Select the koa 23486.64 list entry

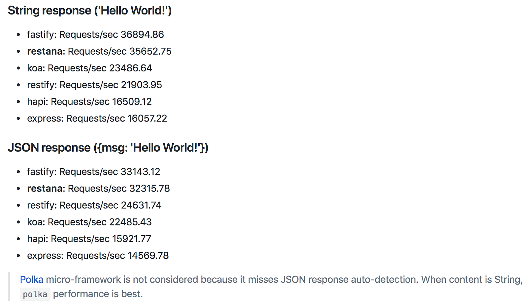pos(89,68)
